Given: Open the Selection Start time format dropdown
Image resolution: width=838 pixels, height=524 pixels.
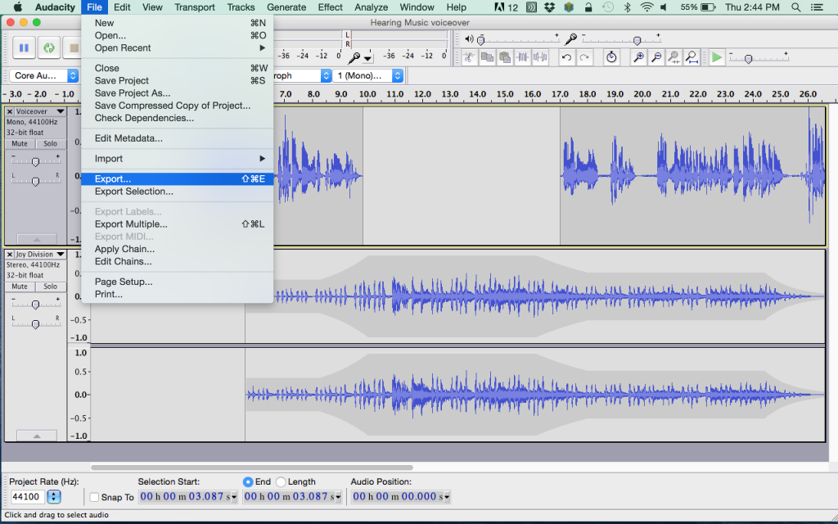Looking at the screenshot, I should (x=234, y=497).
